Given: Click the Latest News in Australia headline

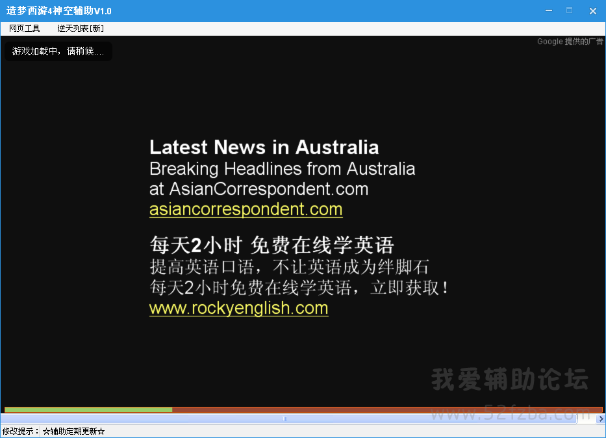Looking at the screenshot, I should coord(264,148).
